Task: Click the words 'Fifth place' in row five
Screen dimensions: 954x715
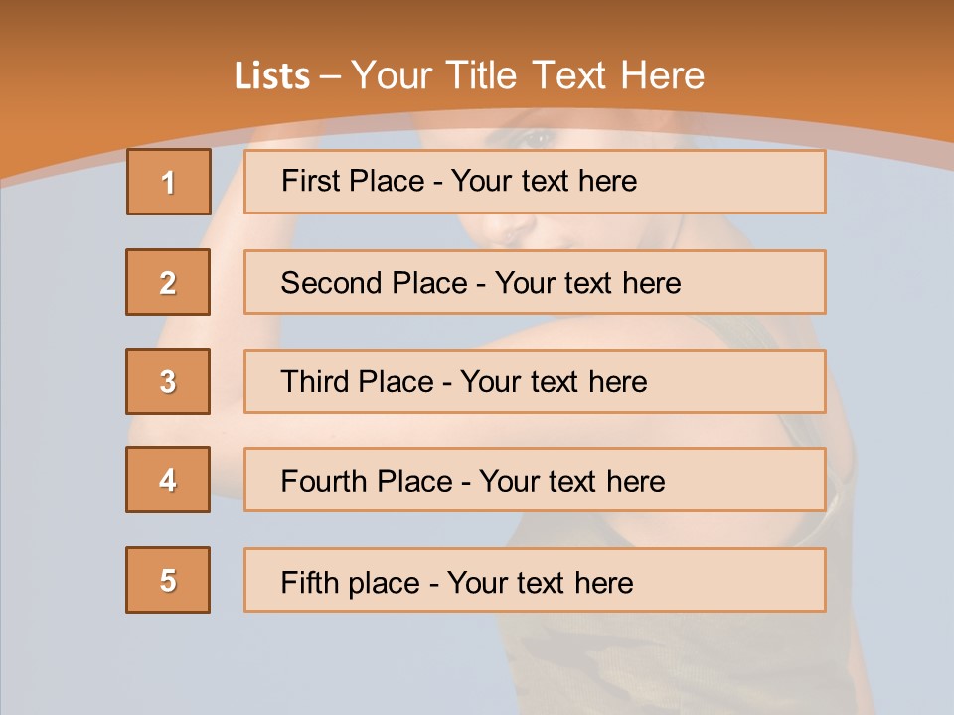Action: click(x=351, y=583)
